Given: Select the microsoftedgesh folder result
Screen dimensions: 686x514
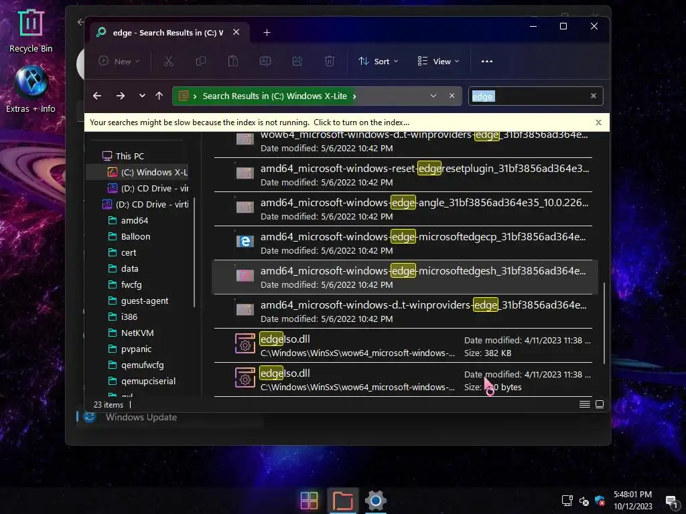Looking at the screenshot, I should coord(403,276).
